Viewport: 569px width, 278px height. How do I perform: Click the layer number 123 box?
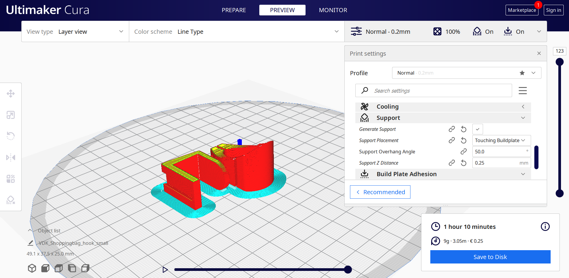[x=560, y=51]
